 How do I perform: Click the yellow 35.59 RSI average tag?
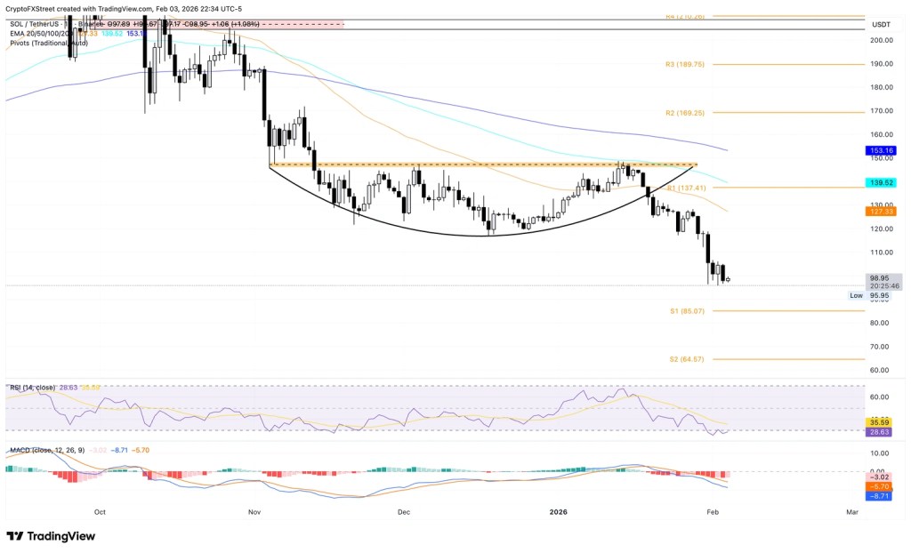pyautogui.click(x=882, y=421)
